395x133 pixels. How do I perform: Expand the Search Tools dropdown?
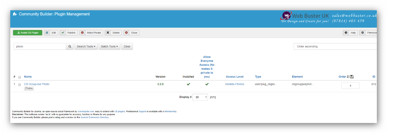click(x=86, y=46)
